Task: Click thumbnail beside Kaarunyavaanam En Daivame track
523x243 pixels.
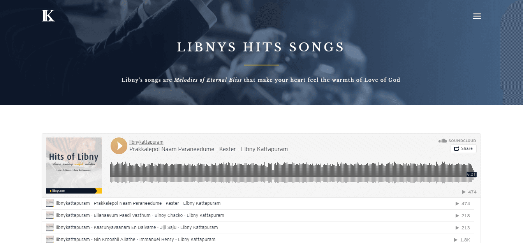Action: tap(50, 227)
